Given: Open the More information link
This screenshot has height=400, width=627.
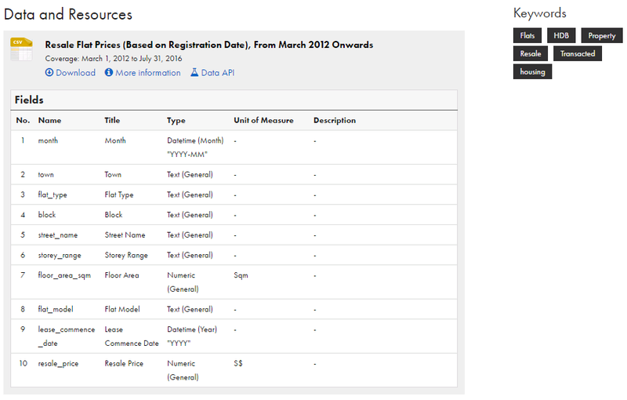Looking at the screenshot, I should click(143, 72).
